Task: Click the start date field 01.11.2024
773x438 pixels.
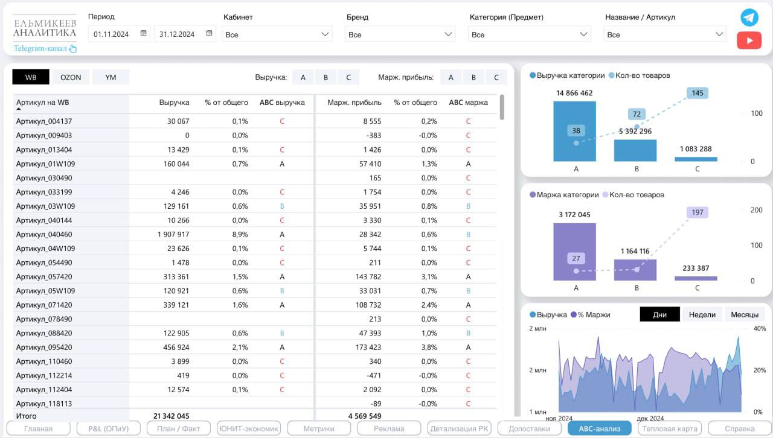Action: point(120,34)
